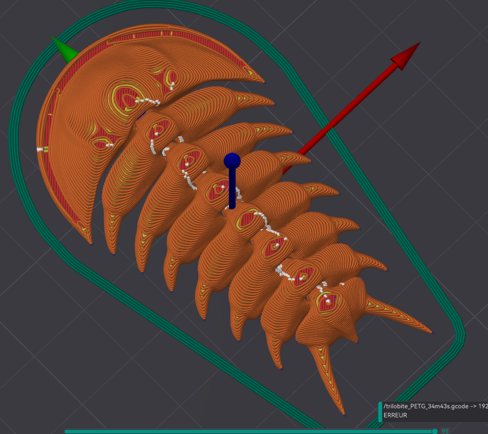Click the long tail spine tip

(344, 413)
